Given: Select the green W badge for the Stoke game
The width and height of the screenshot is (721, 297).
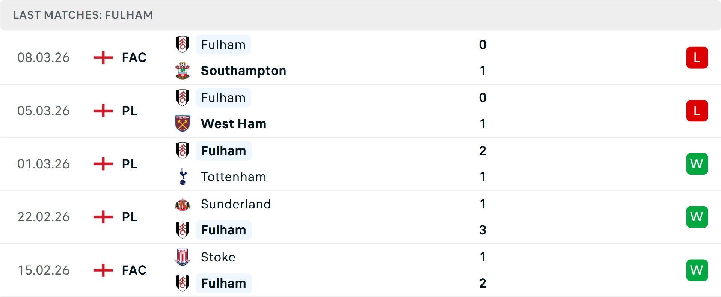Looking at the screenshot, I should [697, 270].
